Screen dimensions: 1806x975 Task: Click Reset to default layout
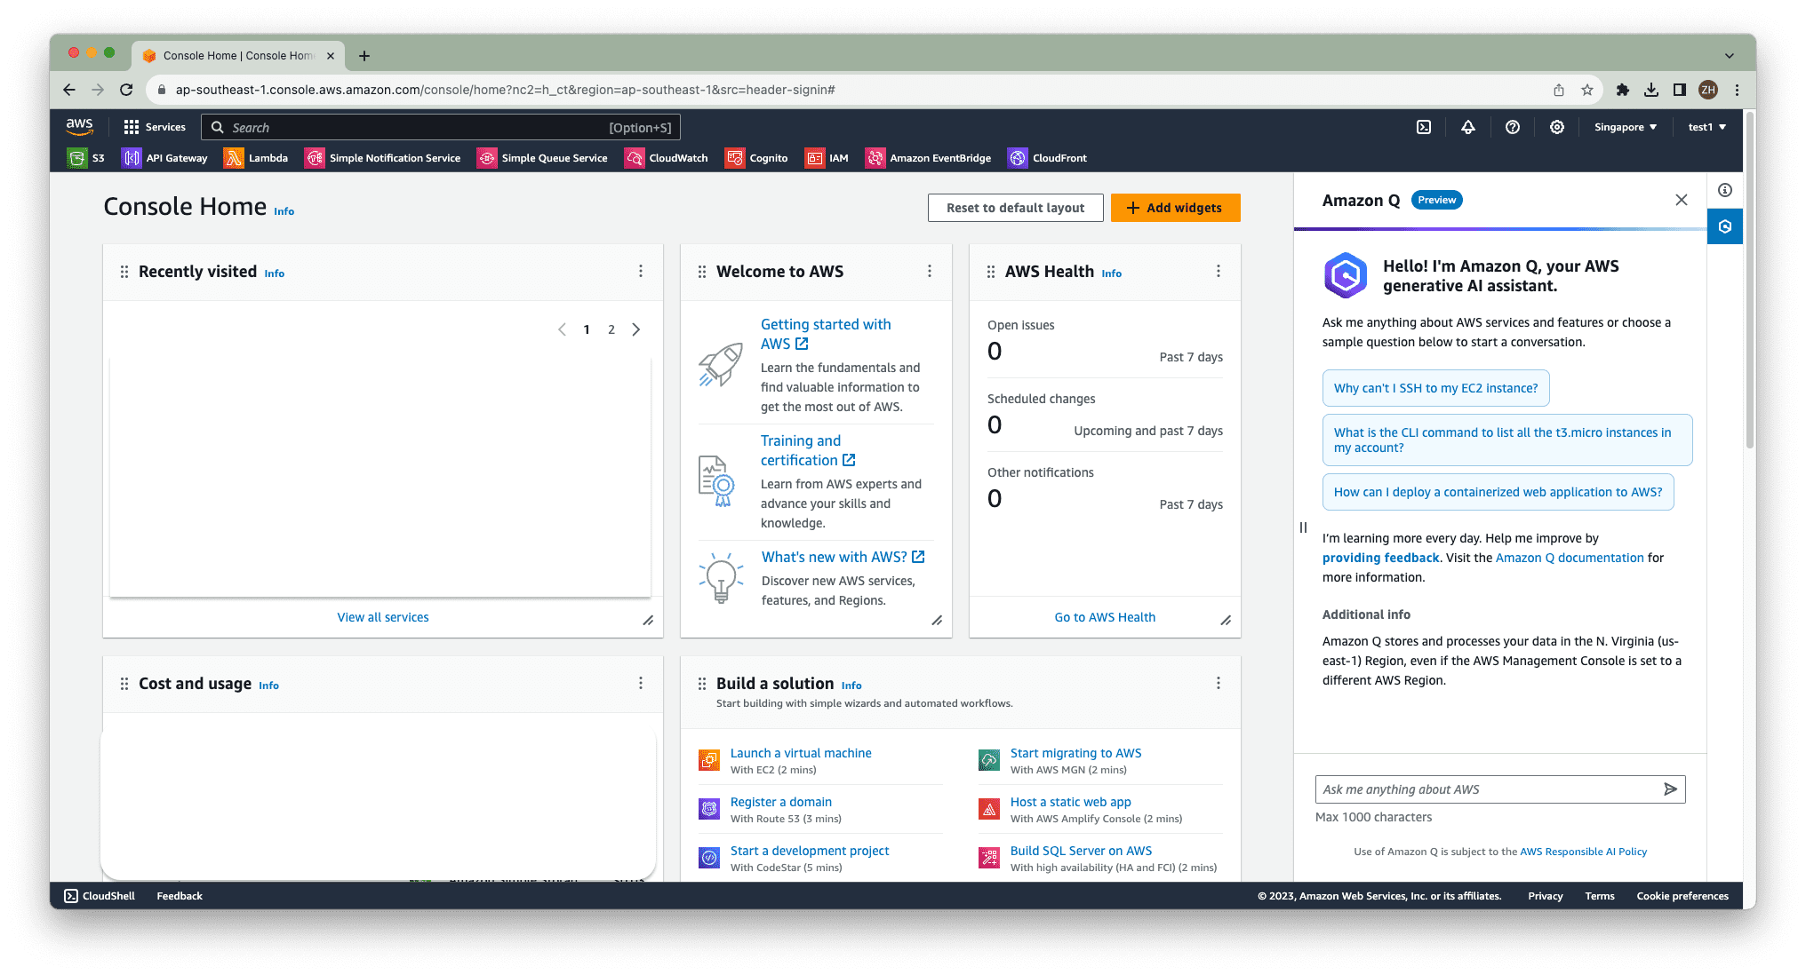click(x=1015, y=208)
